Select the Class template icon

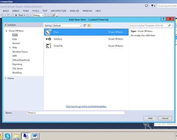coord(48,32)
